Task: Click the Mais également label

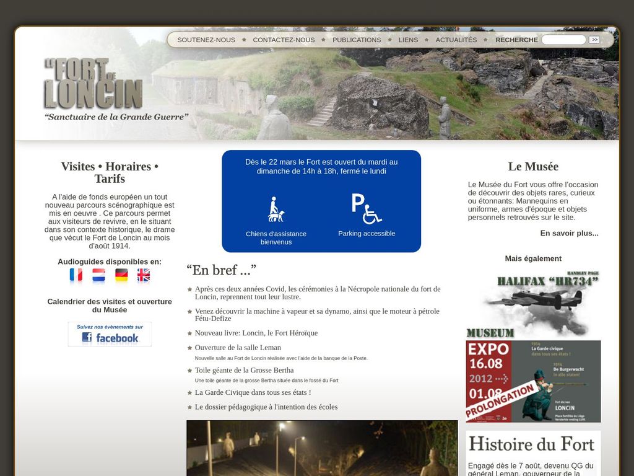Action: coord(533,258)
